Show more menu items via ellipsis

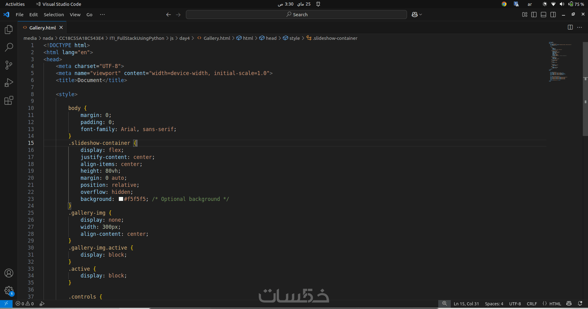point(102,14)
